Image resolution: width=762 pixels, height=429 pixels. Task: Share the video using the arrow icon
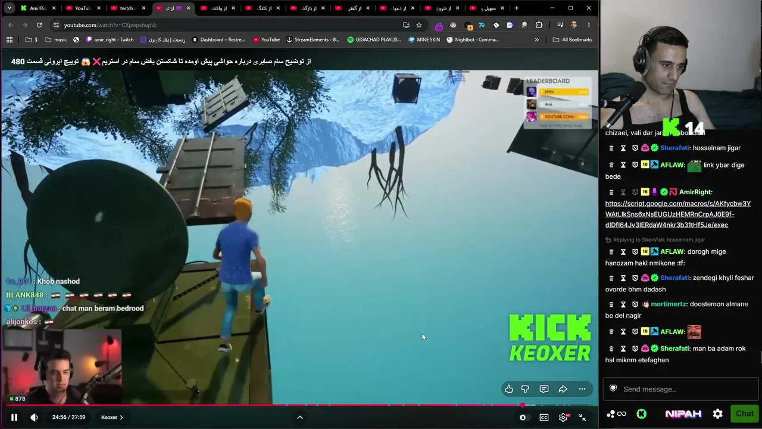(563, 389)
